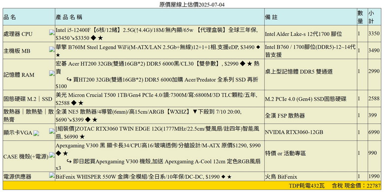Click the 美光 Micron Crucial T500 1TB product text
The height and width of the screenshot is (192, 384).
tap(156, 99)
